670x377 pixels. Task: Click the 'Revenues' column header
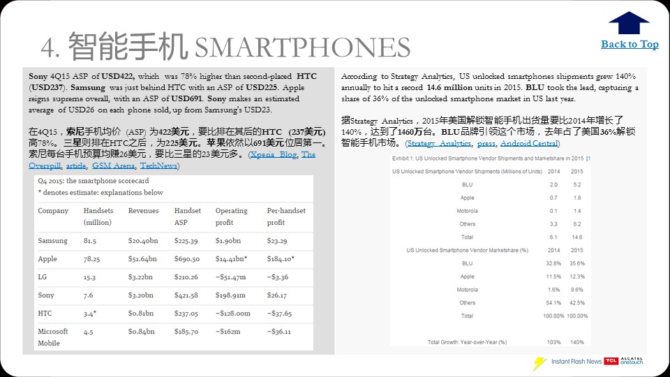[143, 211]
